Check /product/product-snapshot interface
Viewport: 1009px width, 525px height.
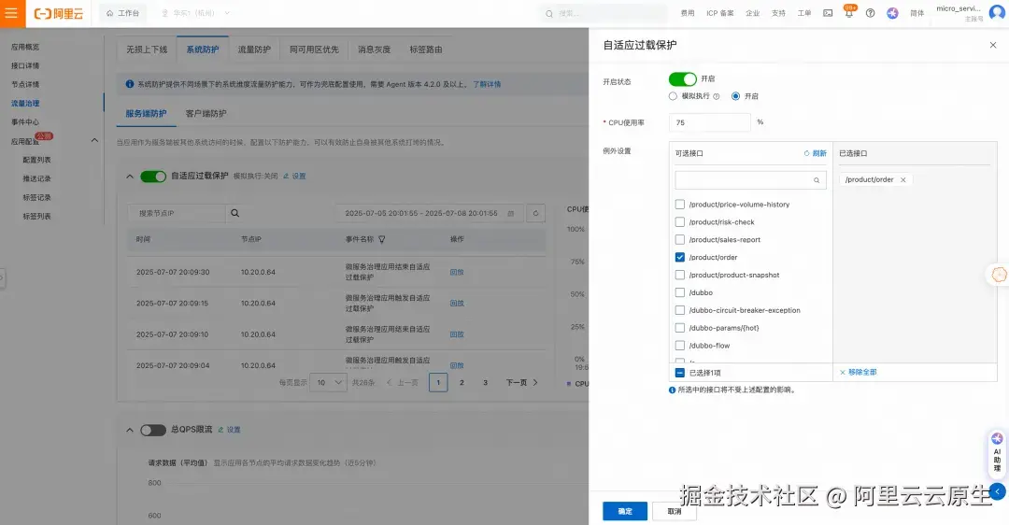click(x=679, y=275)
